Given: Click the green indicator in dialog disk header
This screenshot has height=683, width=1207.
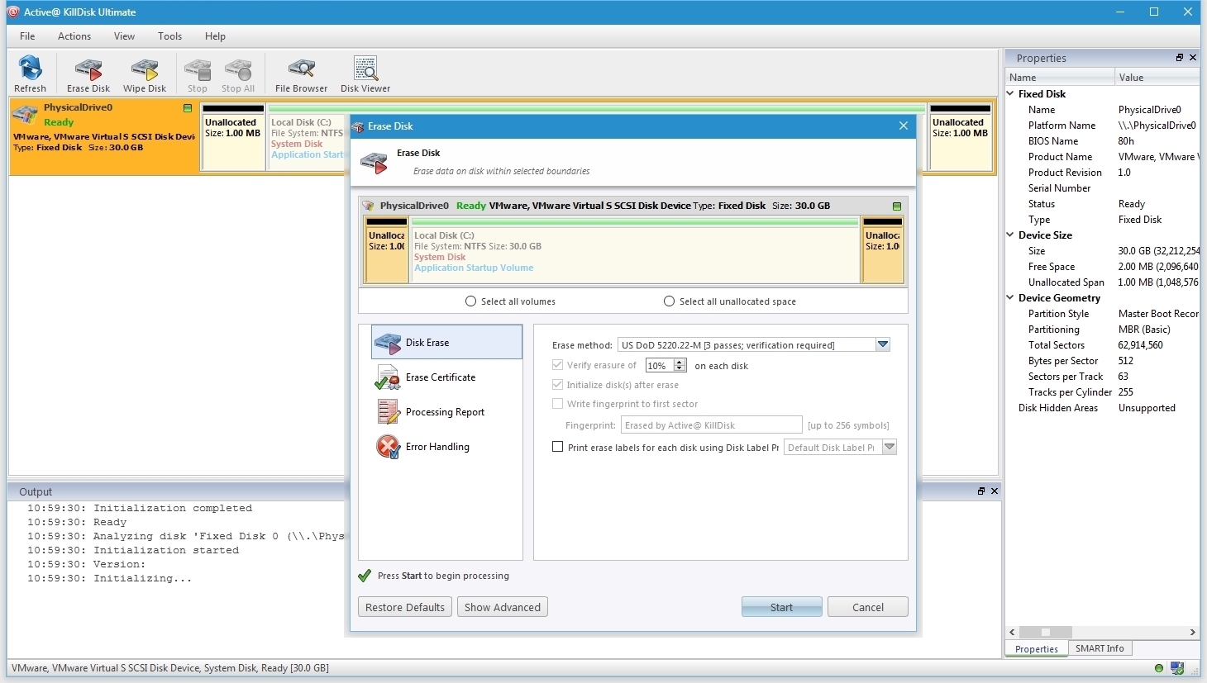Looking at the screenshot, I should click(897, 206).
